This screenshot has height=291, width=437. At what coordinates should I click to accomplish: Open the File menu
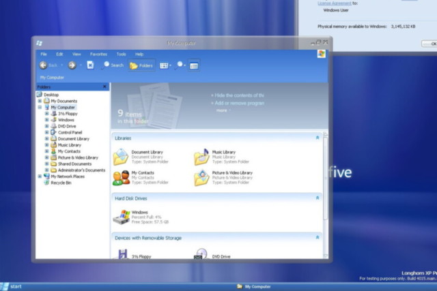pos(44,54)
